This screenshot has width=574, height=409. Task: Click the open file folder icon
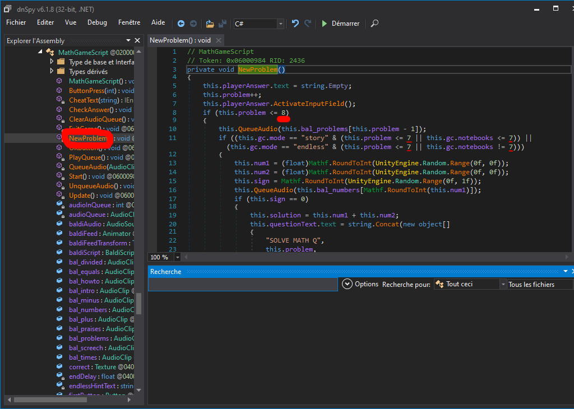[x=210, y=24]
